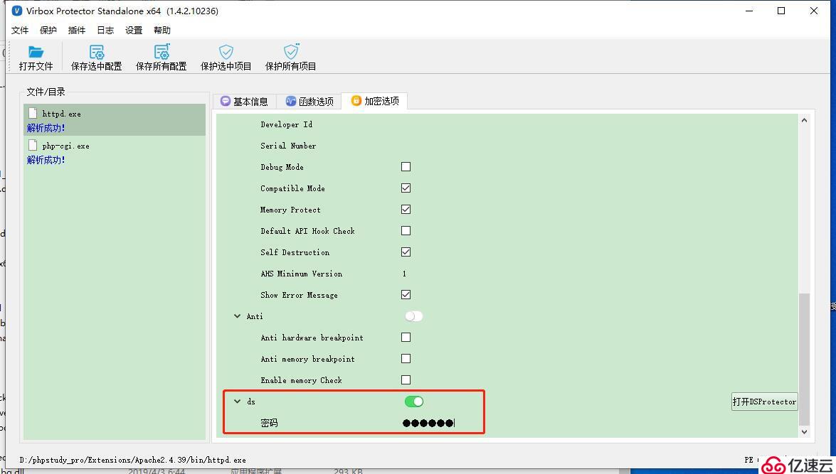Open the 插件 menu
This screenshot has width=836, height=474.
click(x=77, y=31)
